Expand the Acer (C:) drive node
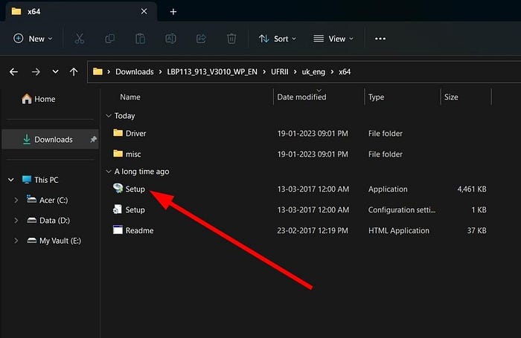 point(16,200)
